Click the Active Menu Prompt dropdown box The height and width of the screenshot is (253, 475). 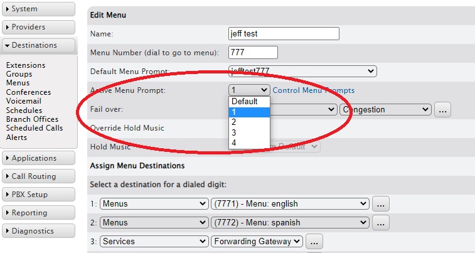click(249, 90)
